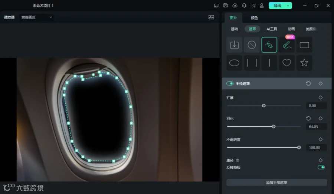Click the 不透明度 value field 100.00

[x=316, y=147]
